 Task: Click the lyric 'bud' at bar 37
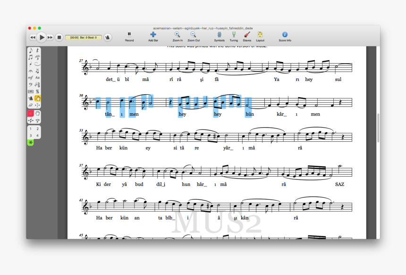point(139,184)
